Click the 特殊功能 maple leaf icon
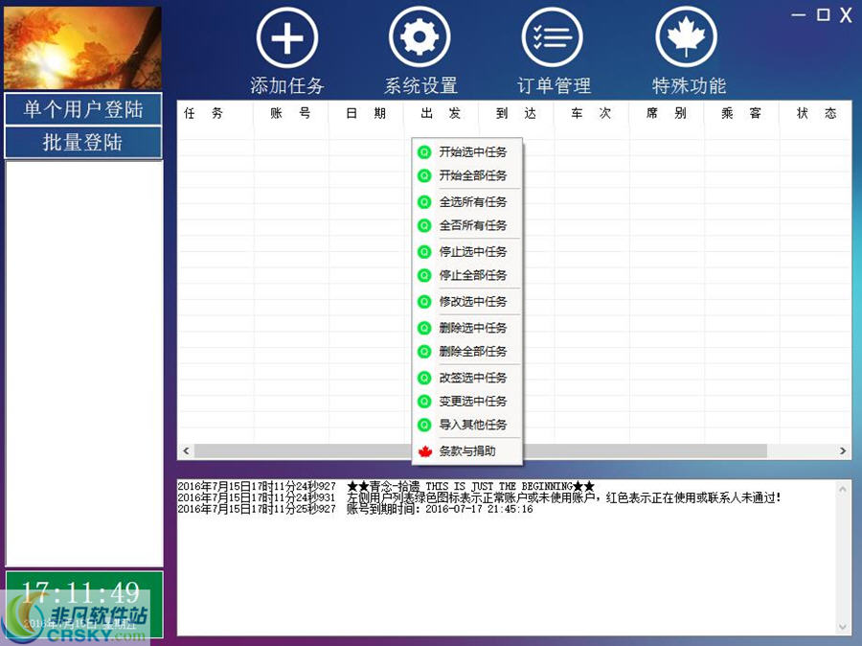Viewport: 862px width, 646px height. tap(686, 38)
